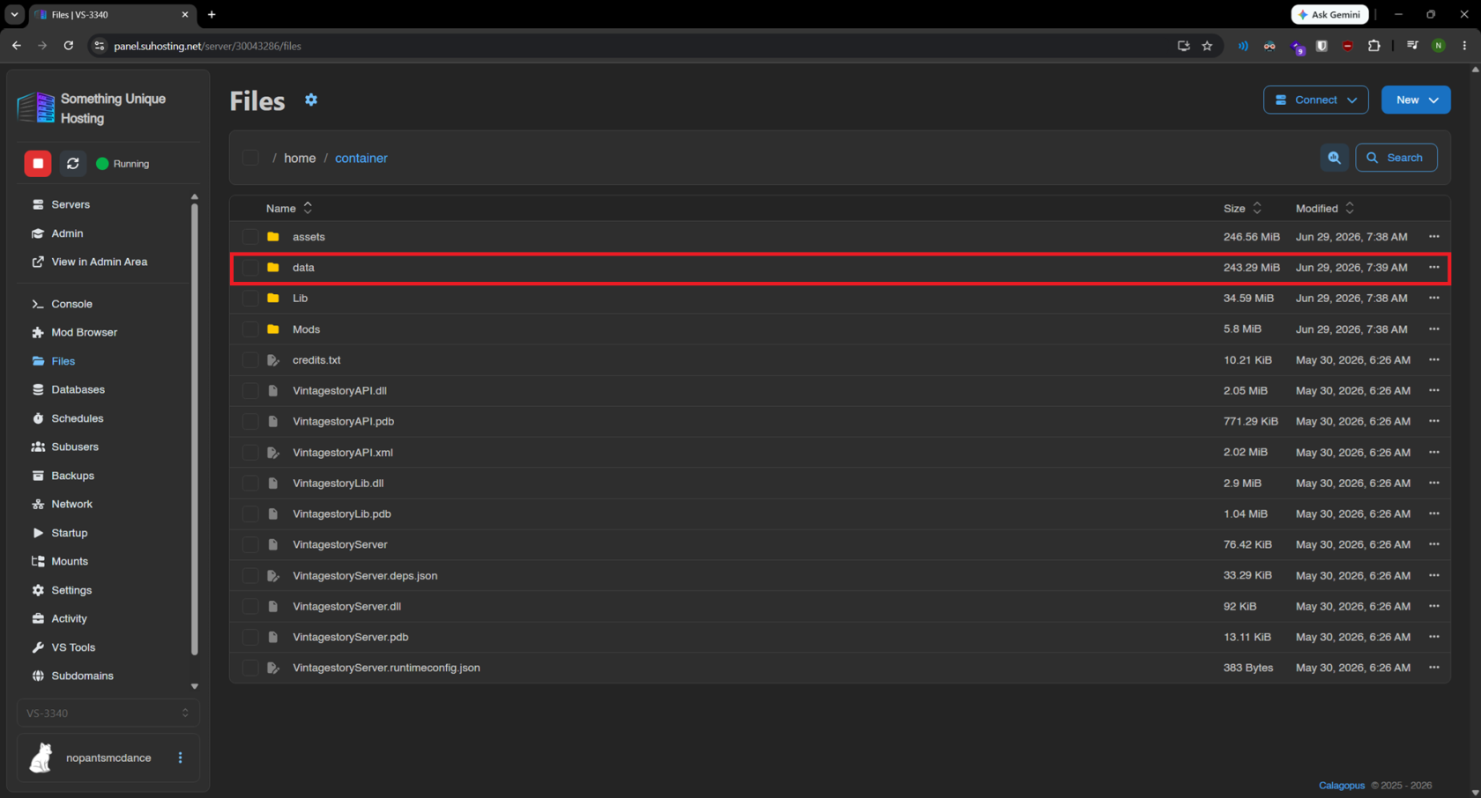
Task: Open Backups section in sidebar
Action: [72, 476]
